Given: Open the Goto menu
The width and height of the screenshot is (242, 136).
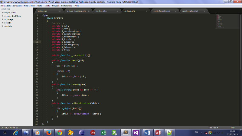Looking at the screenshot, I should pos(40,6).
